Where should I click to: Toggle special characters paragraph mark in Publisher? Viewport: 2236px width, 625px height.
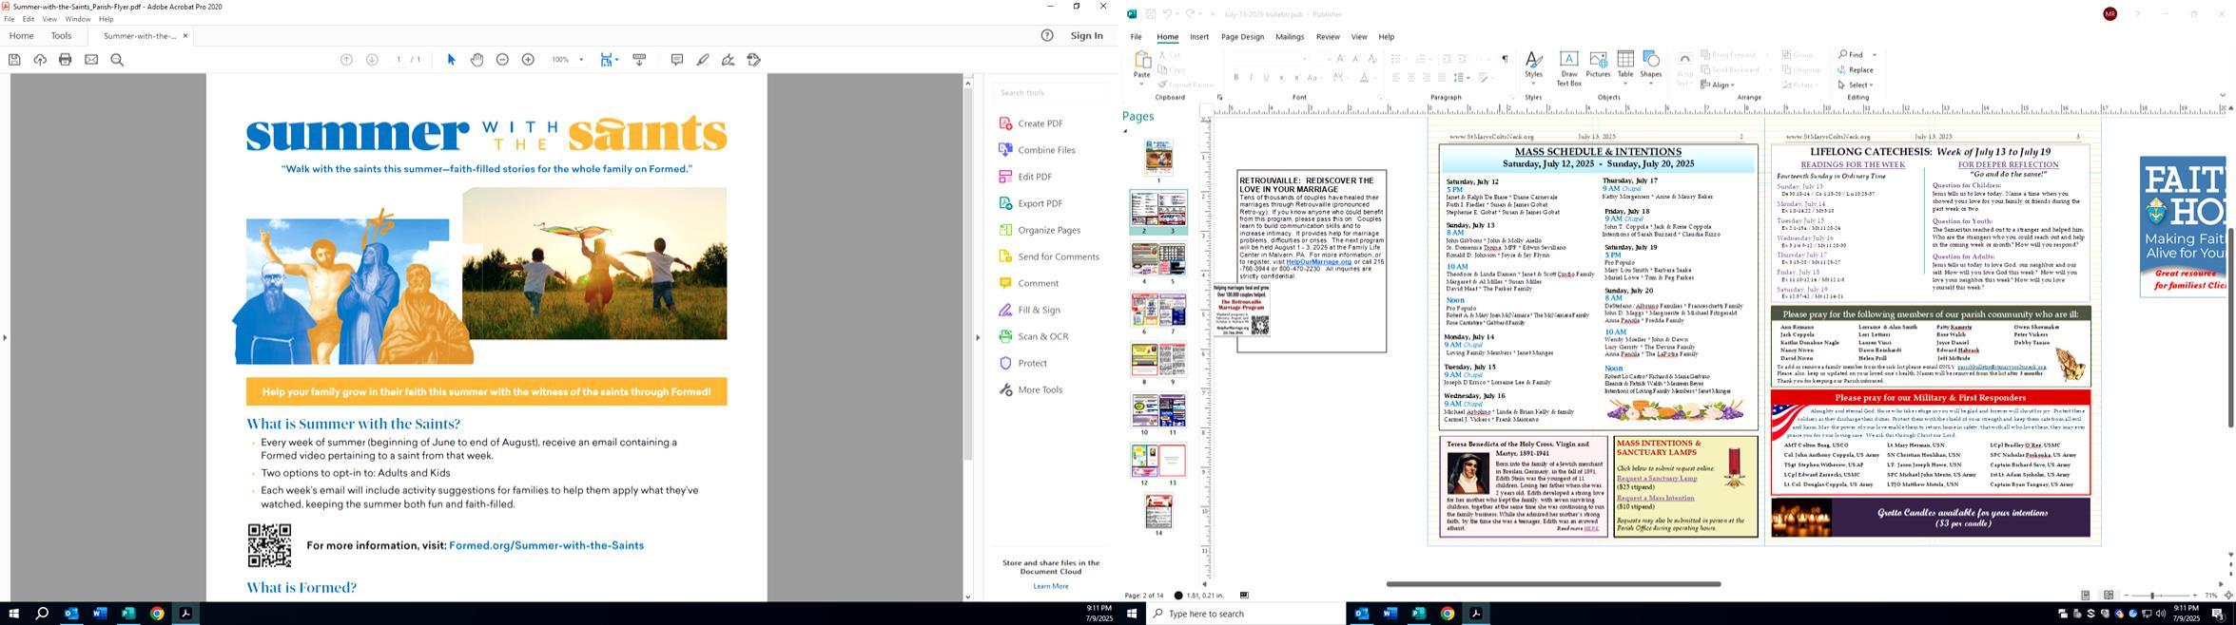point(1505,59)
